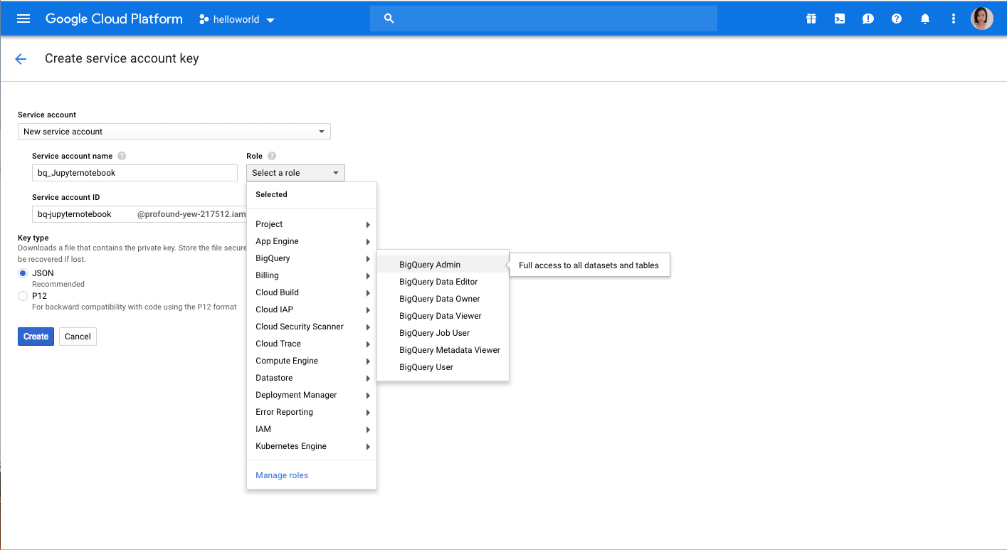The width and height of the screenshot is (1007, 550).
Task: Click the Service account name field
Action: 135,173
